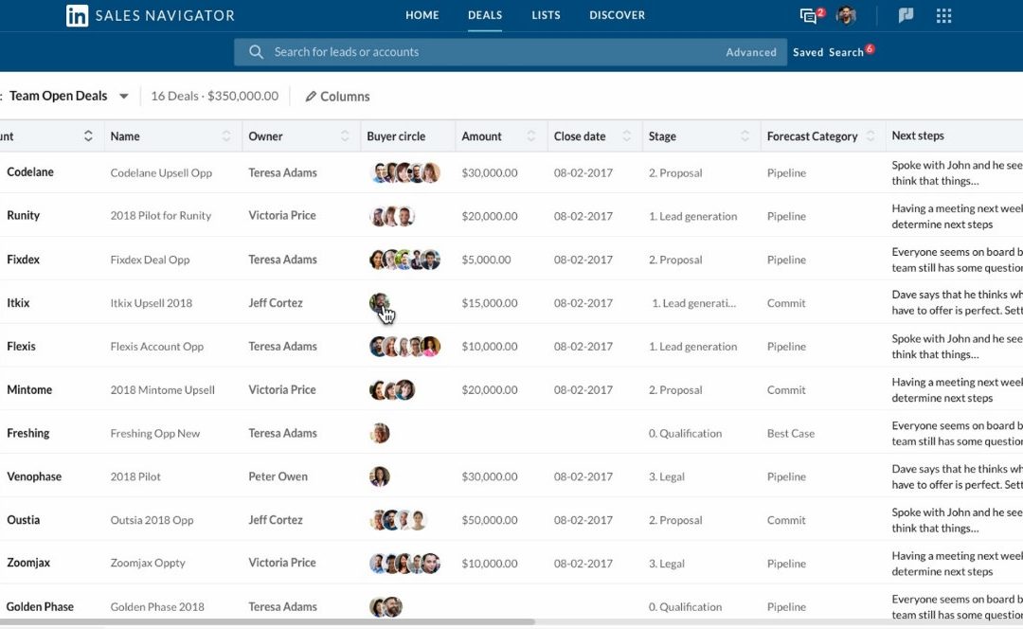Open Codelane buyer circle avatars

tap(405, 172)
